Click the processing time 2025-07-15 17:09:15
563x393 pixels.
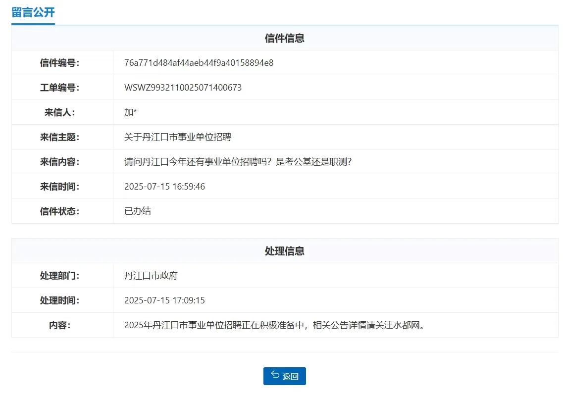[164, 300]
